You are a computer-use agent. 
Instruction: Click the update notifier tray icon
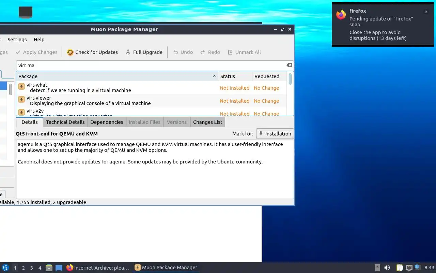[418, 267]
